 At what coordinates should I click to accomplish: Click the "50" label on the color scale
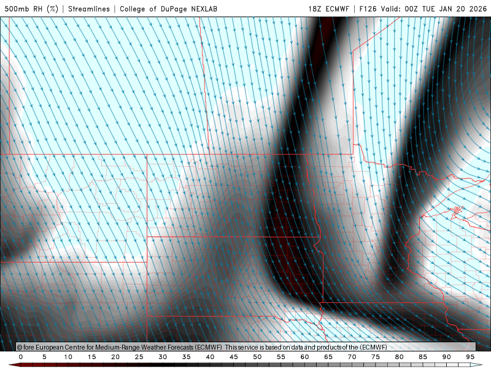coord(257,357)
